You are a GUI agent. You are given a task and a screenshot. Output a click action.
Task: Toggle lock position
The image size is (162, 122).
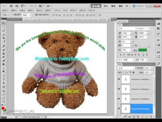coord(131,72)
